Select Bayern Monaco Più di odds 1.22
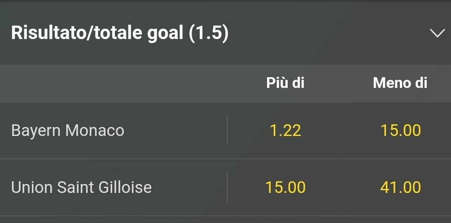This screenshot has height=223, width=451. 285,131
